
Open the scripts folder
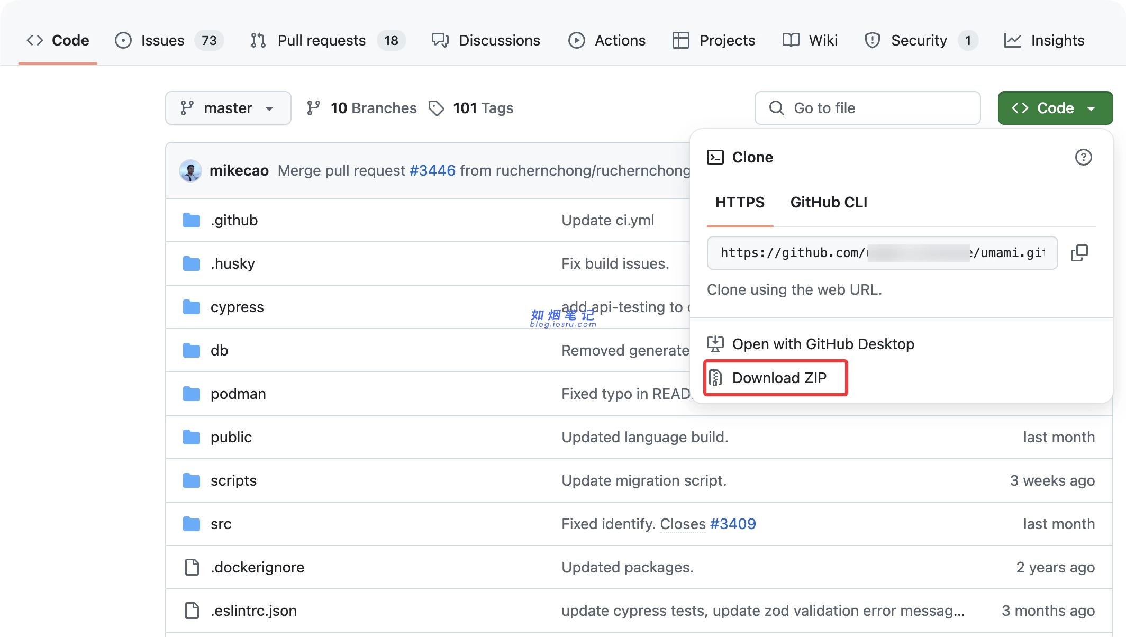click(233, 480)
